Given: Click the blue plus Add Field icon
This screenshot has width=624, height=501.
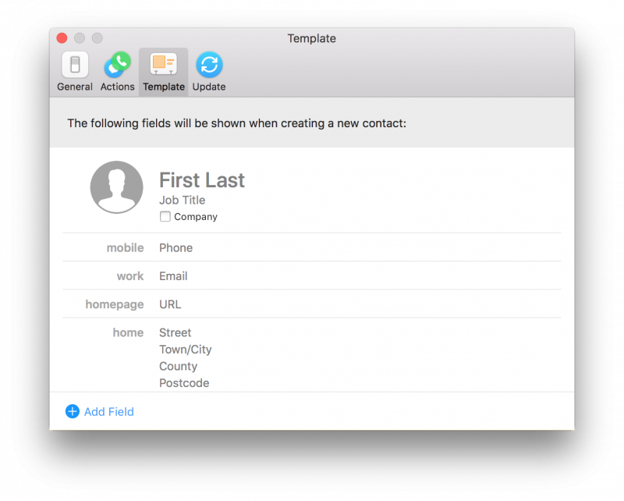Looking at the screenshot, I should 73,411.
